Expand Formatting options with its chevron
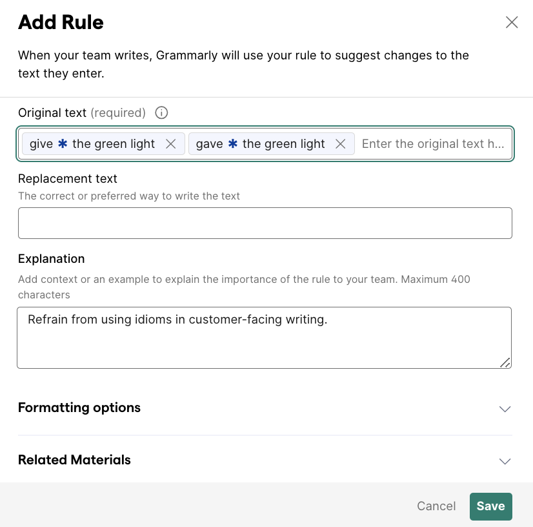 [x=505, y=409]
